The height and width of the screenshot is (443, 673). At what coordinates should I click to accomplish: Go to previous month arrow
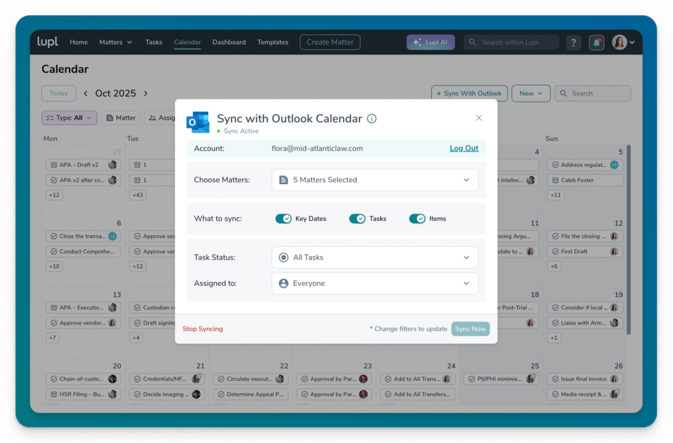85,93
